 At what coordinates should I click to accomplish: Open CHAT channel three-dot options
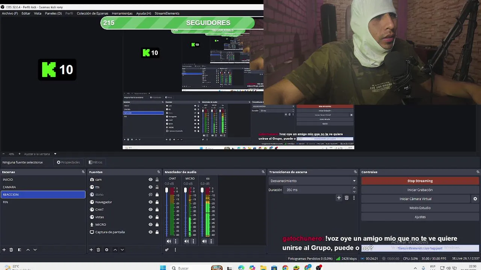175,241
